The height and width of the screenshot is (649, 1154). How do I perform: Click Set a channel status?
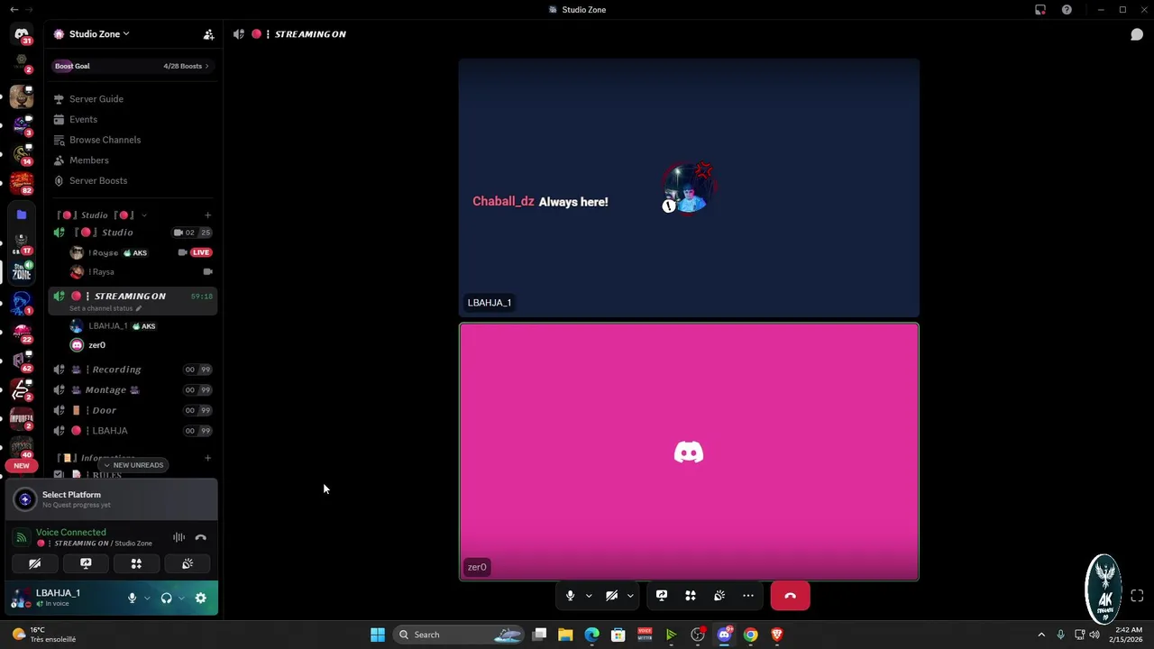[105, 308]
